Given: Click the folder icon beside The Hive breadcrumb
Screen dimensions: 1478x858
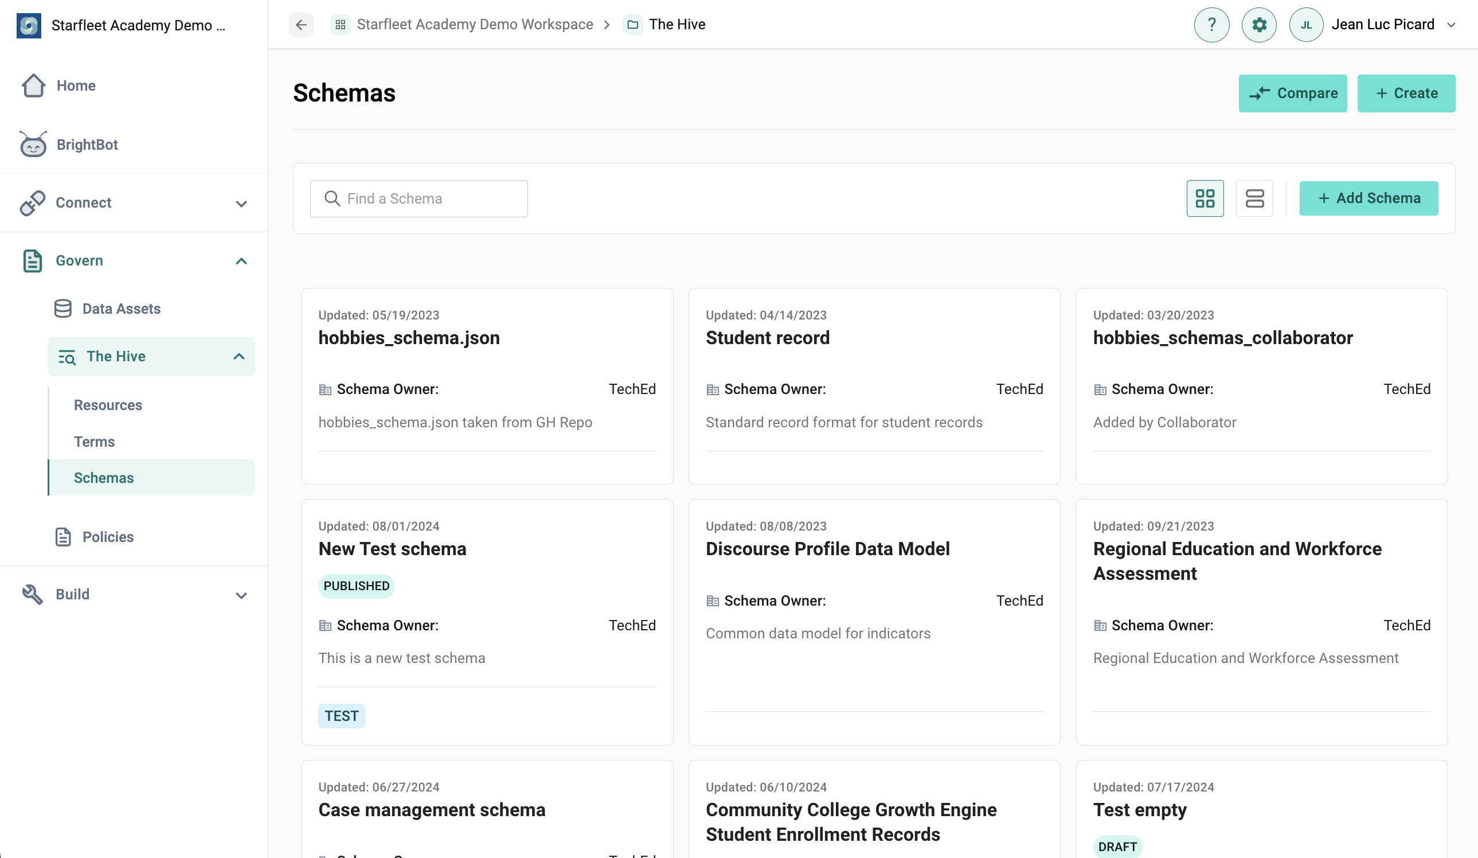Looking at the screenshot, I should 633,25.
